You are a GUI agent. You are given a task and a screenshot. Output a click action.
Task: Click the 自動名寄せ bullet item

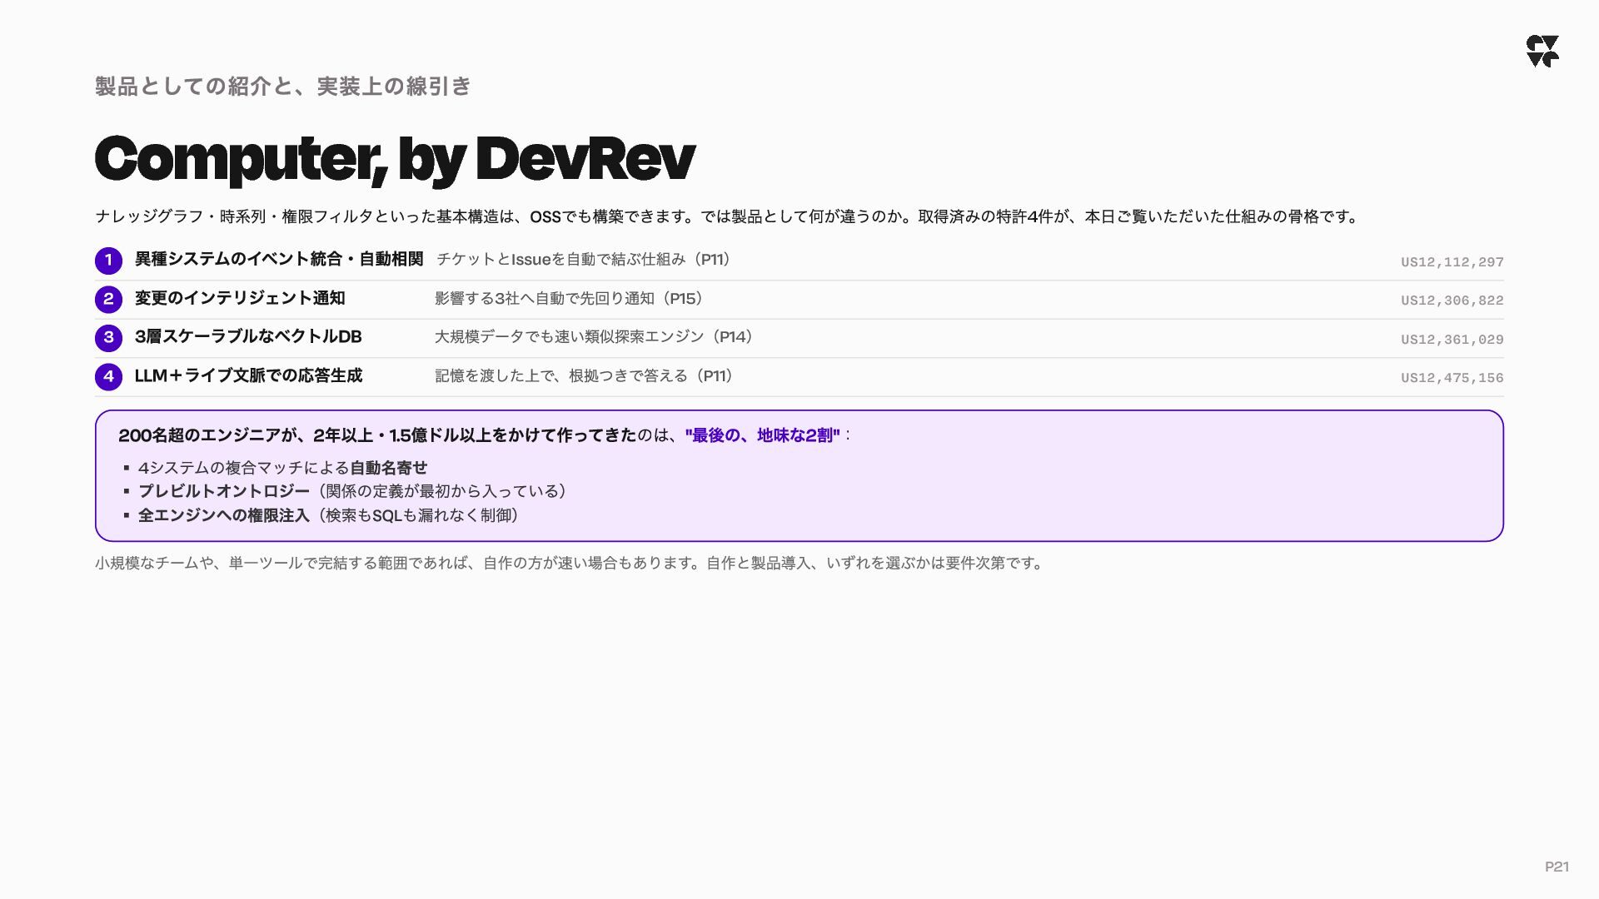tap(282, 468)
